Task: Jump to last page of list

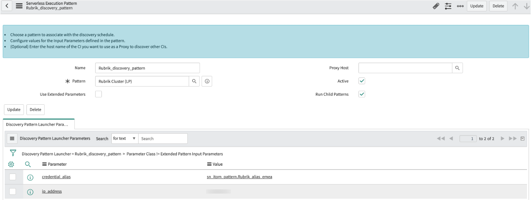Action: tap(513, 138)
